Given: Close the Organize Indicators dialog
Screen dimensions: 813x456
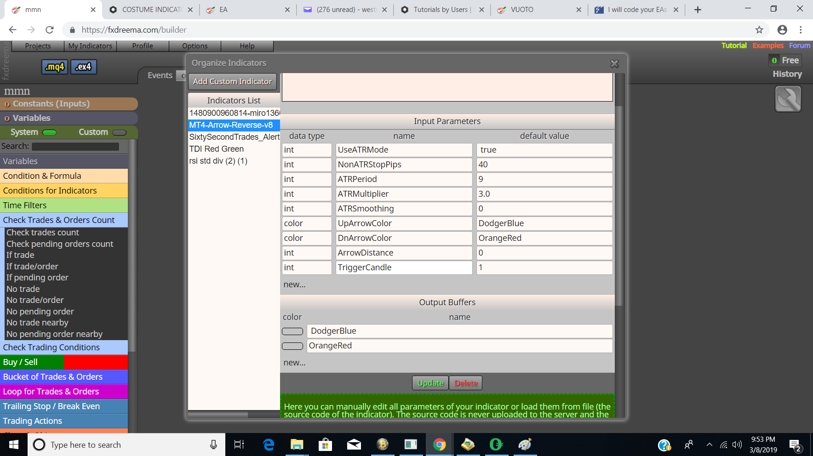Looking at the screenshot, I should coord(614,64).
